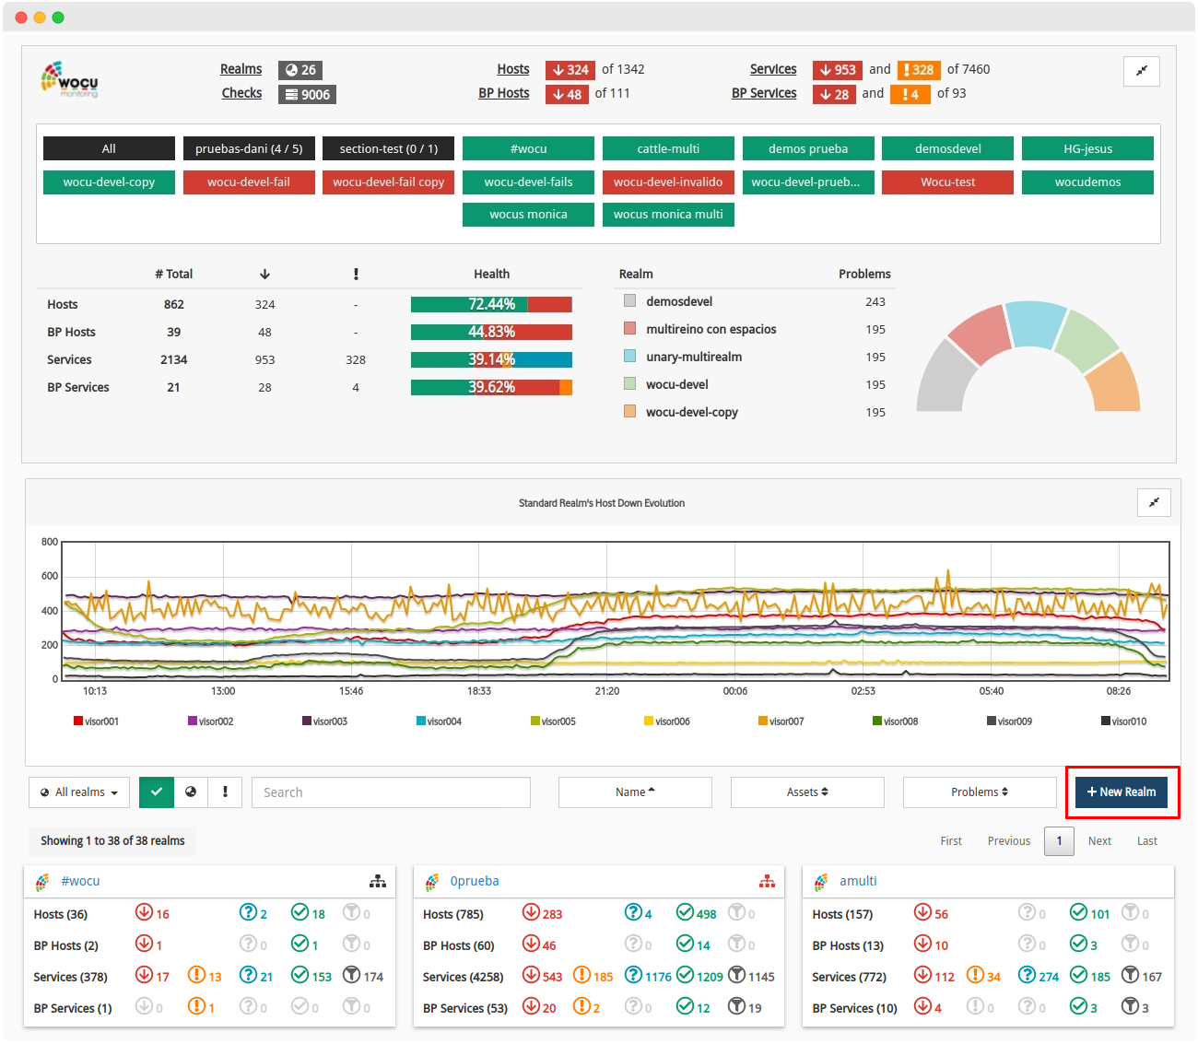Click the New Realm button
This screenshot has height=1044, width=1198.
click(x=1122, y=792)
